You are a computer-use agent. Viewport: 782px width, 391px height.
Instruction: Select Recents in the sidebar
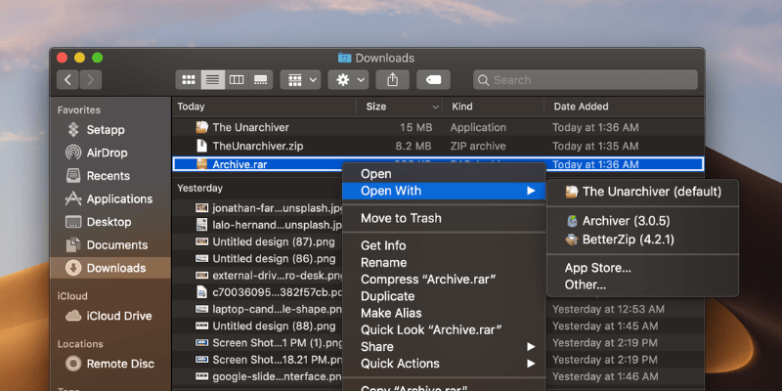tap(110, 176)
